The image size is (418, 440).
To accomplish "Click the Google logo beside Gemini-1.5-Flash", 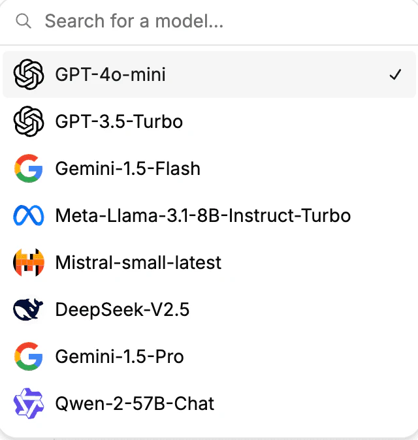I will click(x=28, y=168).
